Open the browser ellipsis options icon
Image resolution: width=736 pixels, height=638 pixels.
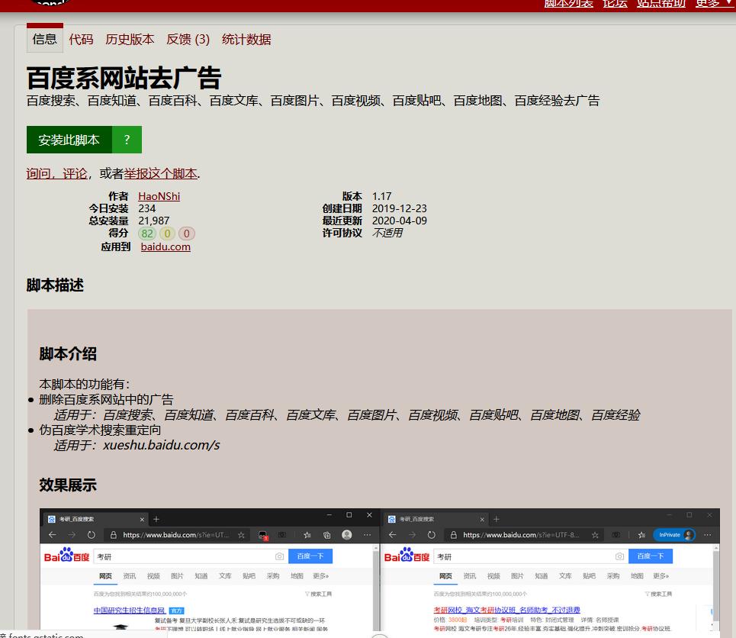coord(365,534)
